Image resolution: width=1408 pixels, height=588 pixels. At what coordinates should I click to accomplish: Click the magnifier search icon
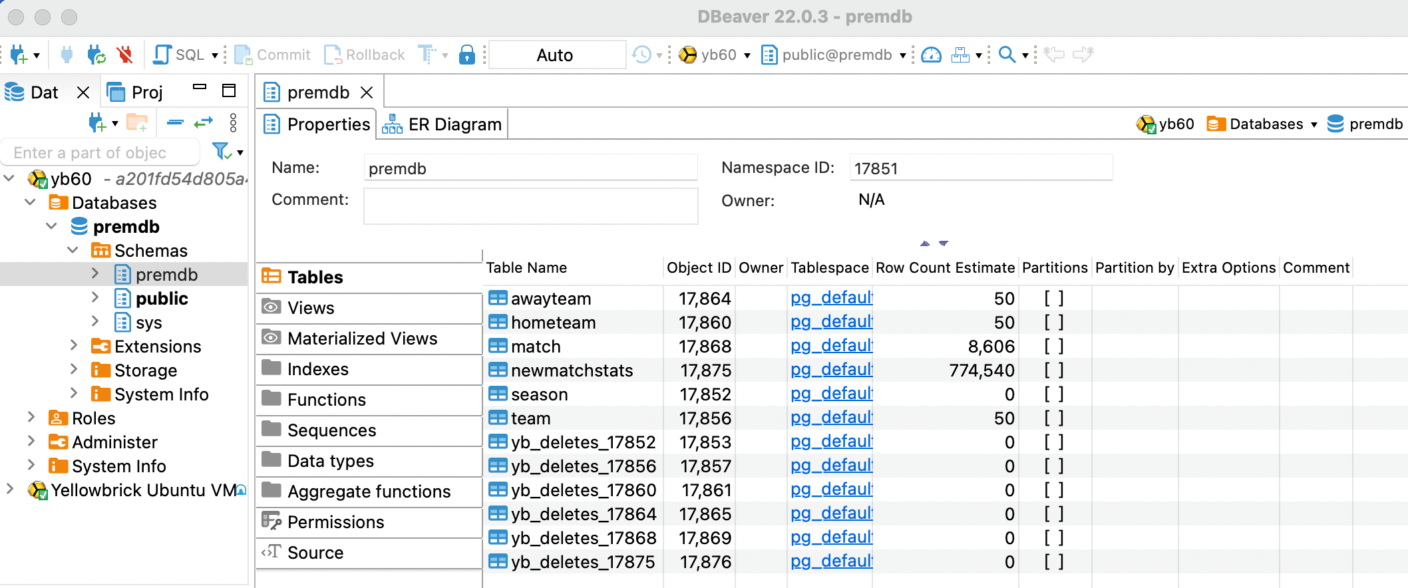click(x=1007, y=55)
